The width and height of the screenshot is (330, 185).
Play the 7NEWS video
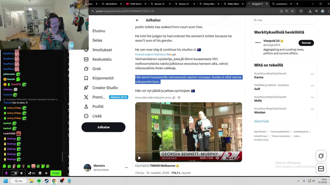click(x=139, y=158)
